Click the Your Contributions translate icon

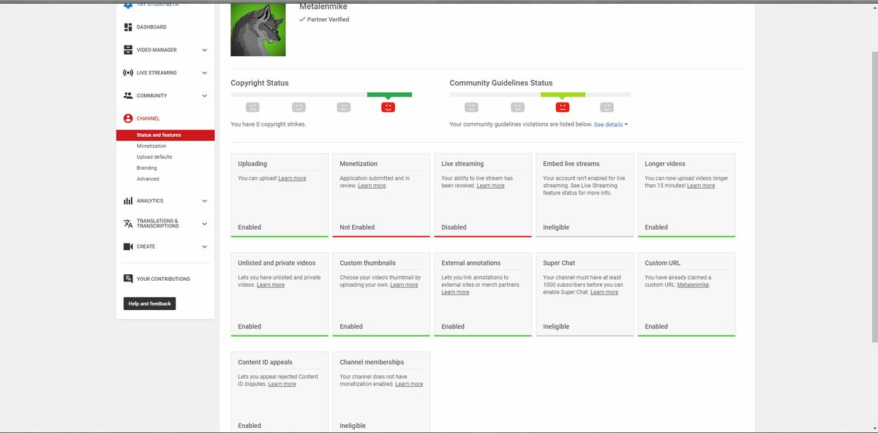128,279
